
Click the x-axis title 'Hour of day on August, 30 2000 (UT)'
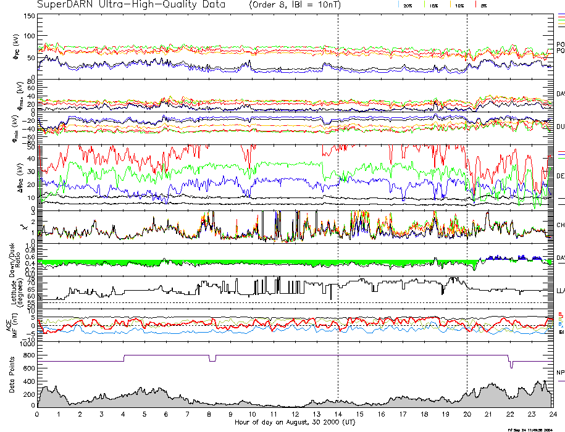(x=295, y=422)
